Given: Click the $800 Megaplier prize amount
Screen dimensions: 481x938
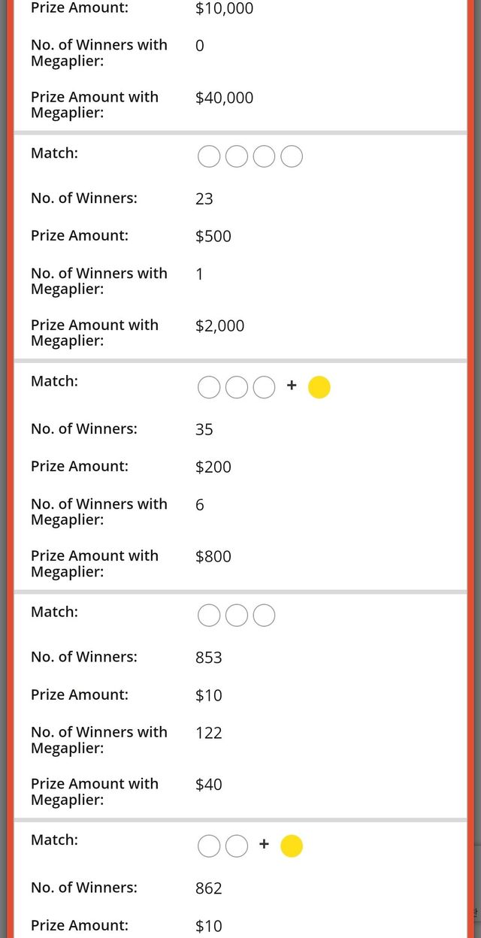Looking at the screenshot, I should 213,556.
